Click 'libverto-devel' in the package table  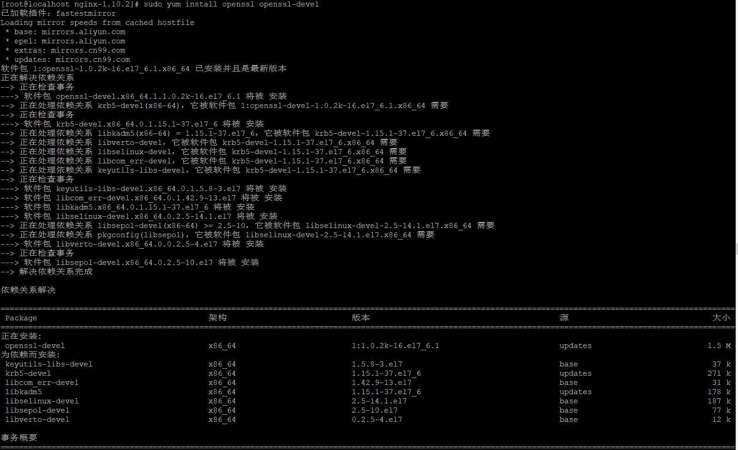click(x=37, y=420)
